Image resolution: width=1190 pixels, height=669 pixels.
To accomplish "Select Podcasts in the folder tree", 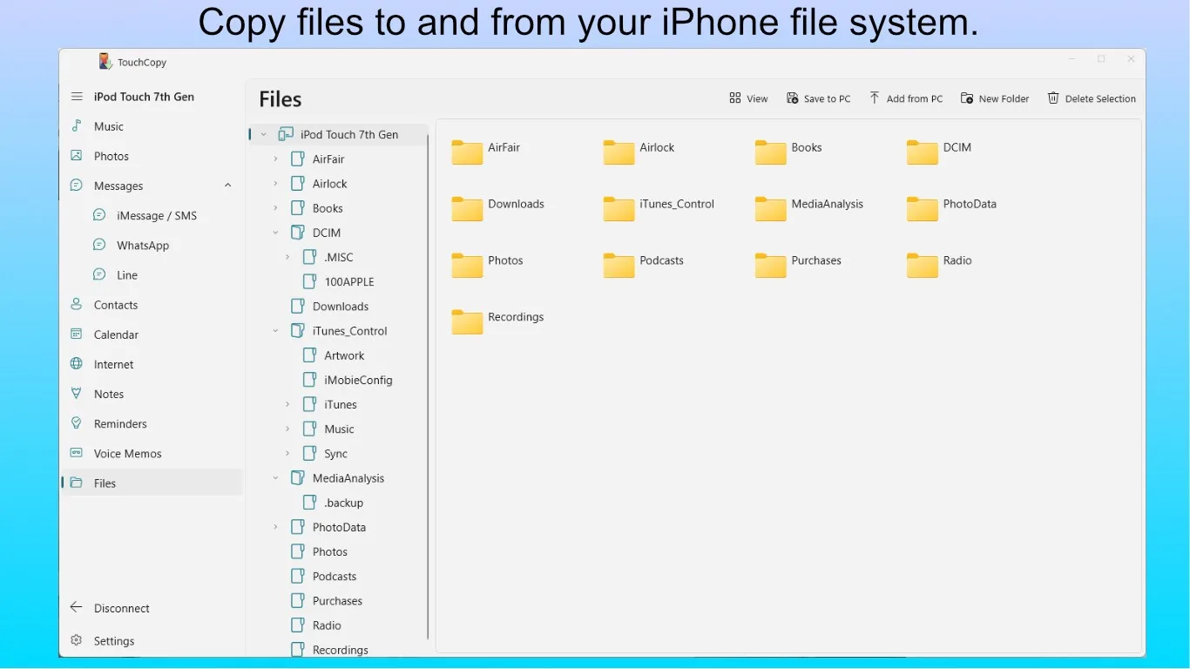I will [x=335, y=576].
